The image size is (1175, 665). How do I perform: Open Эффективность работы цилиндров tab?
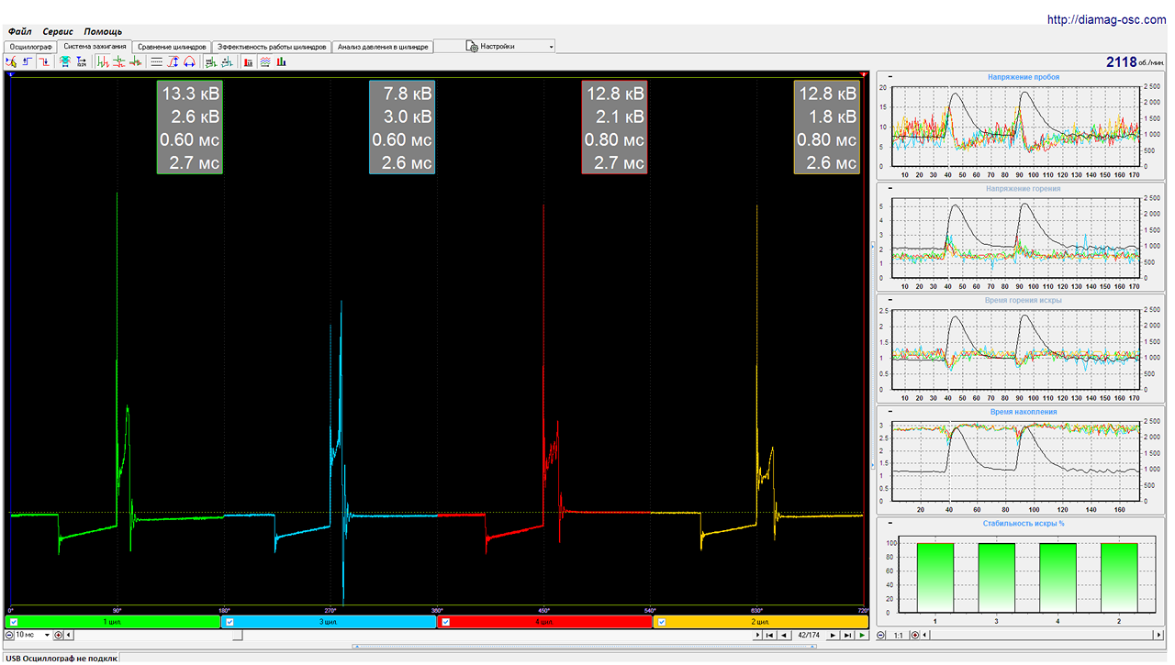coord(272,46)
